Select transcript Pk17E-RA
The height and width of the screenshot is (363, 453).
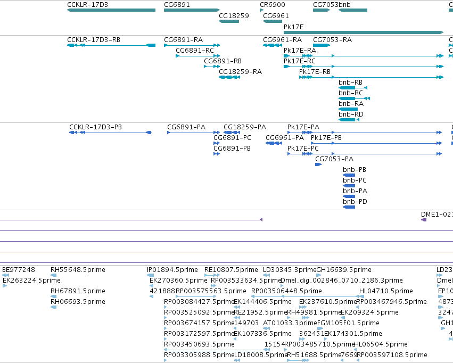pyautogui.click(x=364, y=56)
